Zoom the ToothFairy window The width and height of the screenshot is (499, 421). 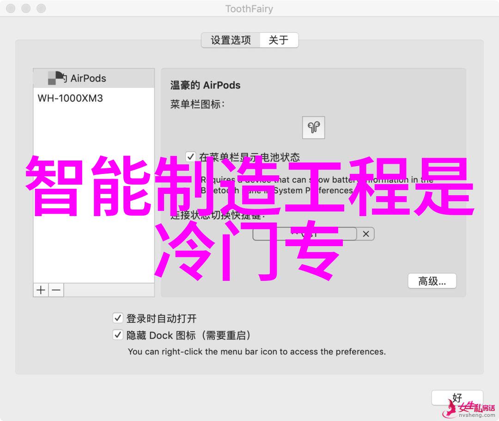point(41,8)
